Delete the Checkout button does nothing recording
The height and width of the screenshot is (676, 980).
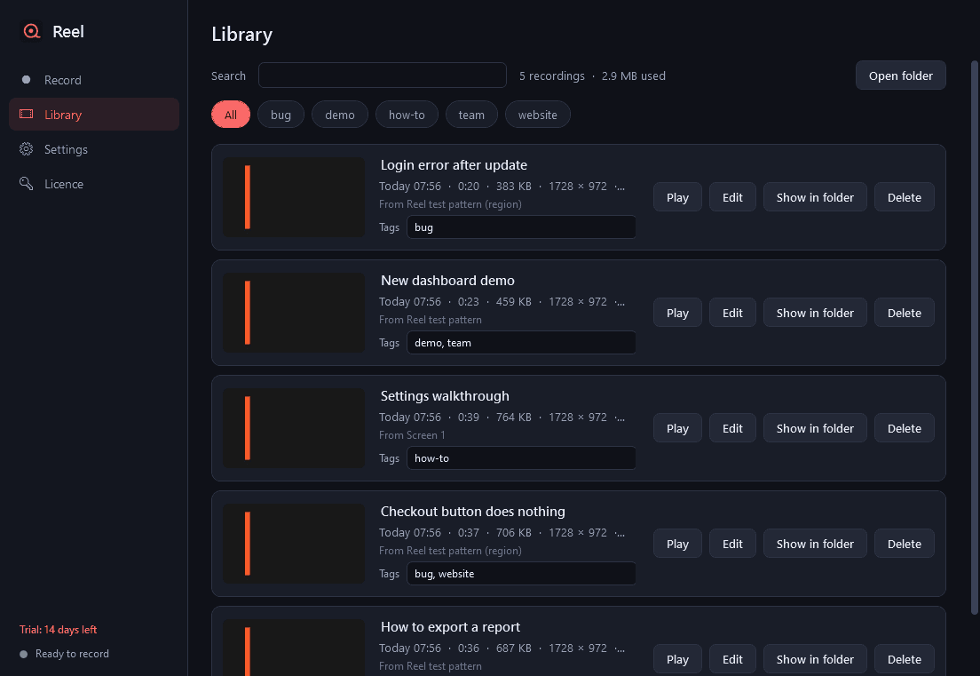pos(905,544)
